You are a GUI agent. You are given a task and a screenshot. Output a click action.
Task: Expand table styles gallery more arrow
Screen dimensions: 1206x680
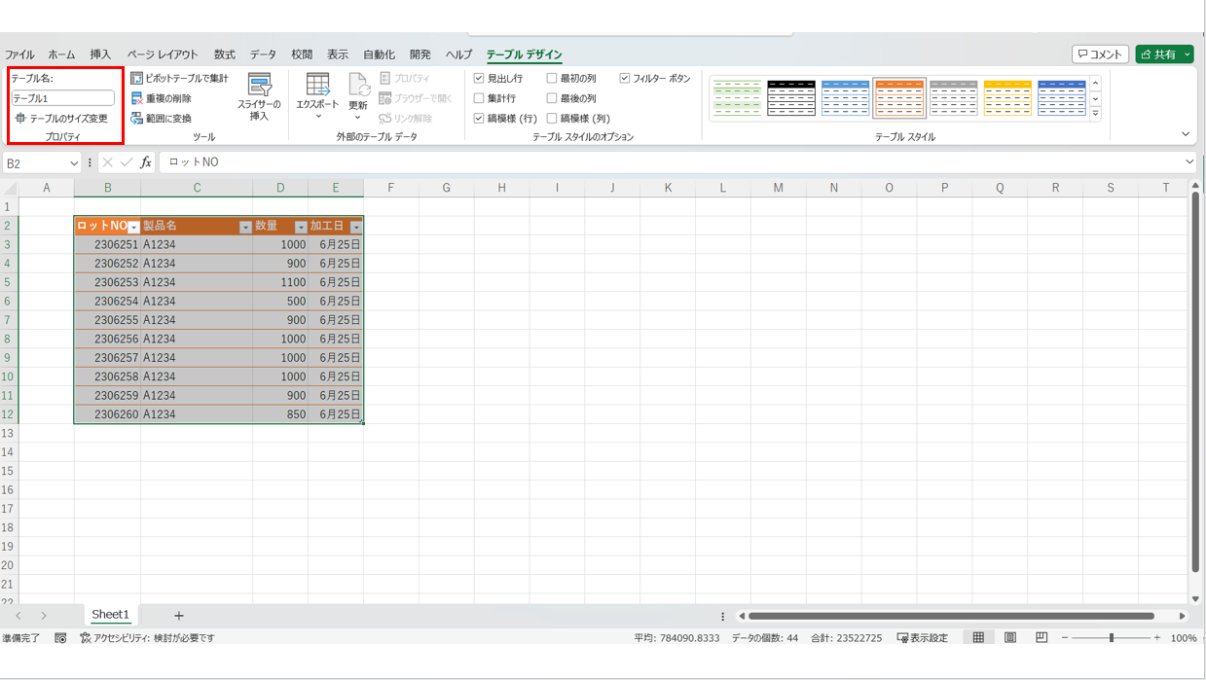pyautogui.click(x=1095, y=113)
